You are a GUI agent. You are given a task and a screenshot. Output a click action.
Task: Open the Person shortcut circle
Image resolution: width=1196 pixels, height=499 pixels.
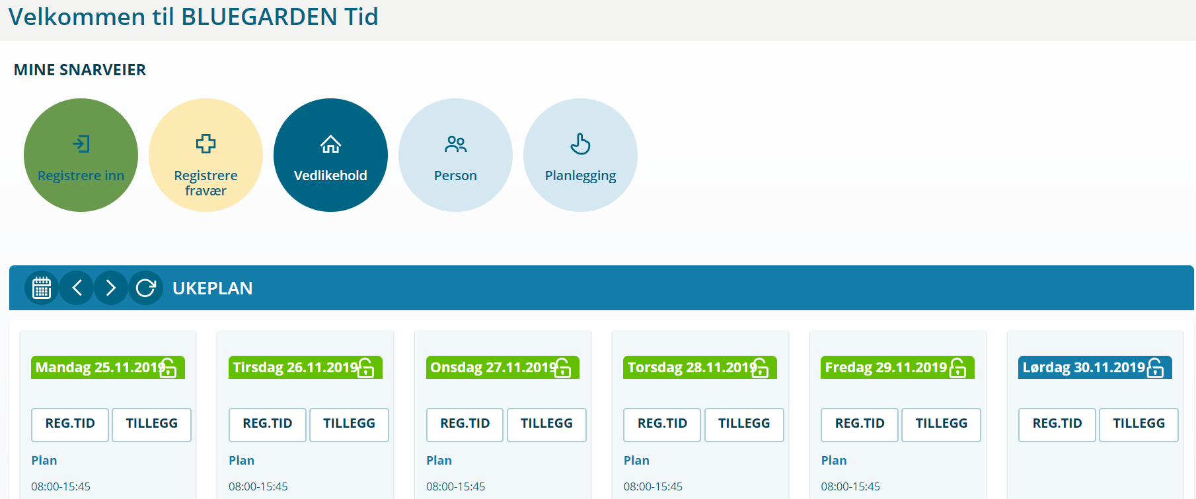click(455, 155)
